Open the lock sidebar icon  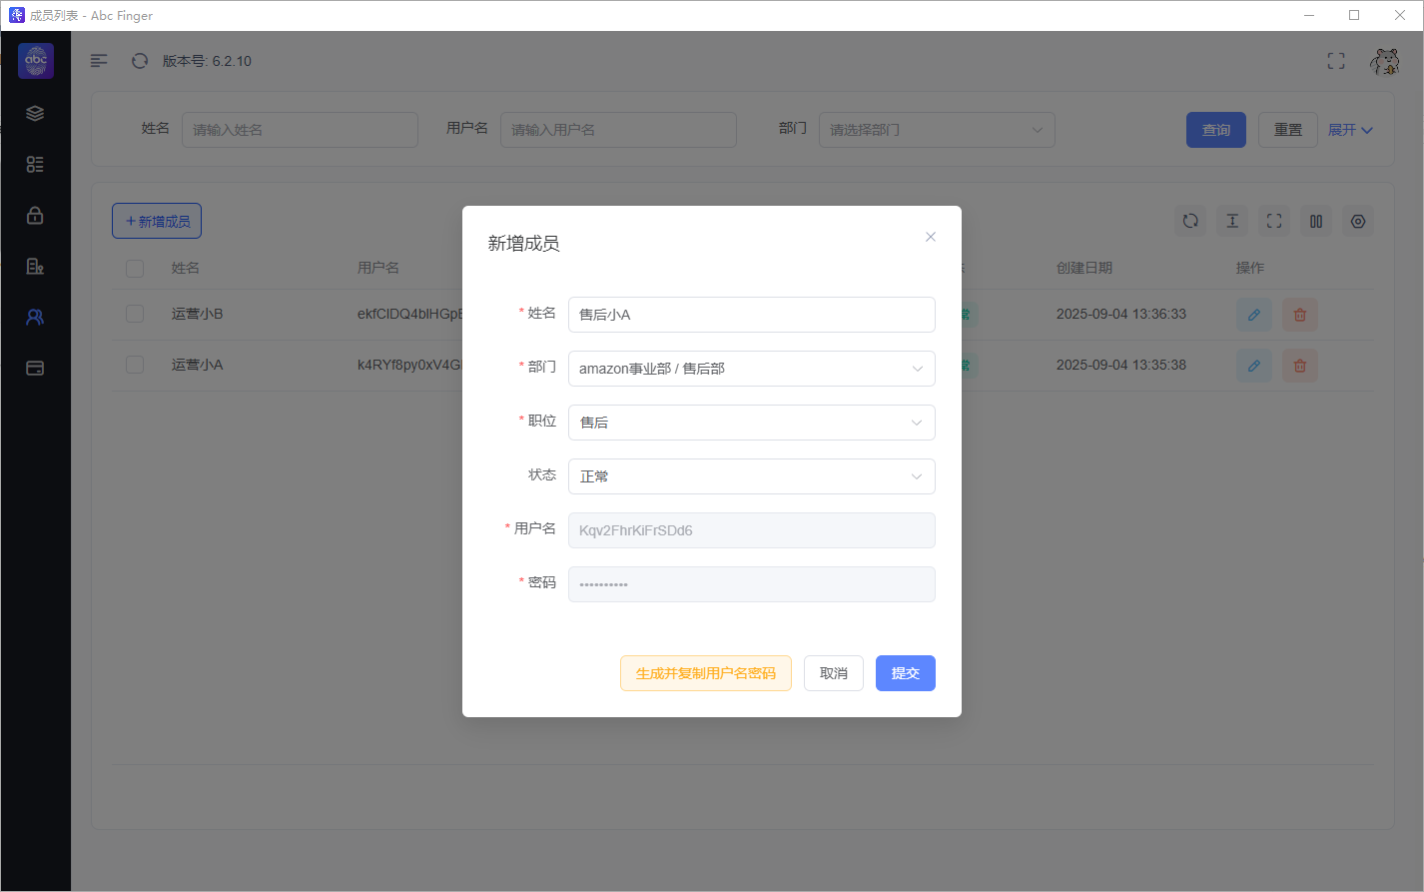coord(35,215)
